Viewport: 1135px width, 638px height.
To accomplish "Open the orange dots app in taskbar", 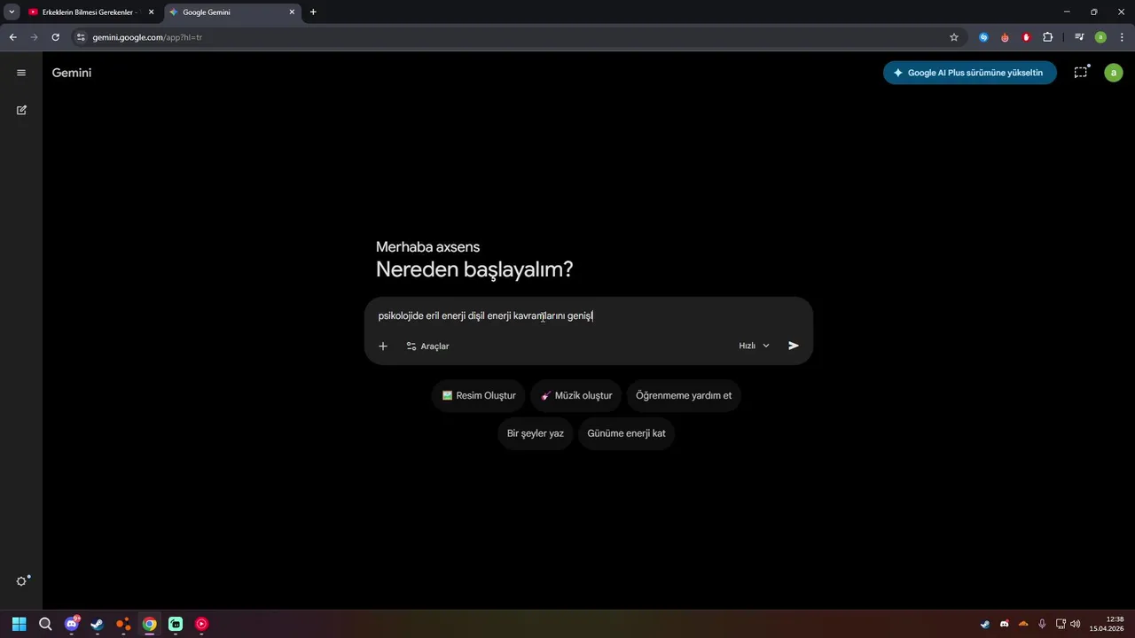I will (x=123, y=624).
